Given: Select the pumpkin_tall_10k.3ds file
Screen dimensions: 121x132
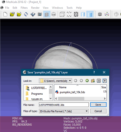Looking at the screenshot, I should point(70,92).
